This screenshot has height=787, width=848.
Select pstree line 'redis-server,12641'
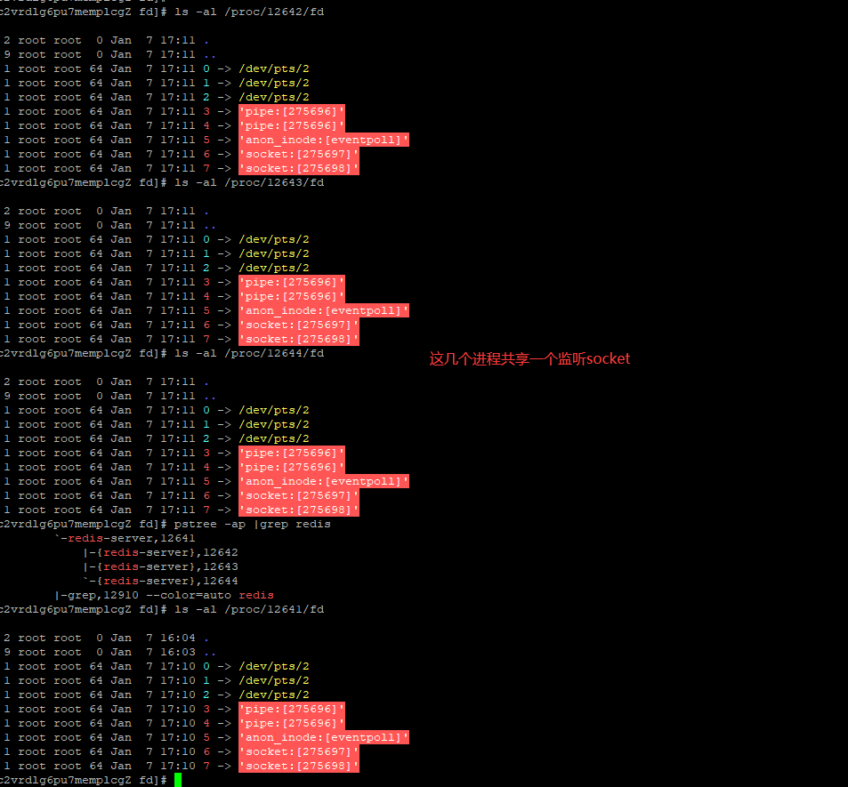132,538
